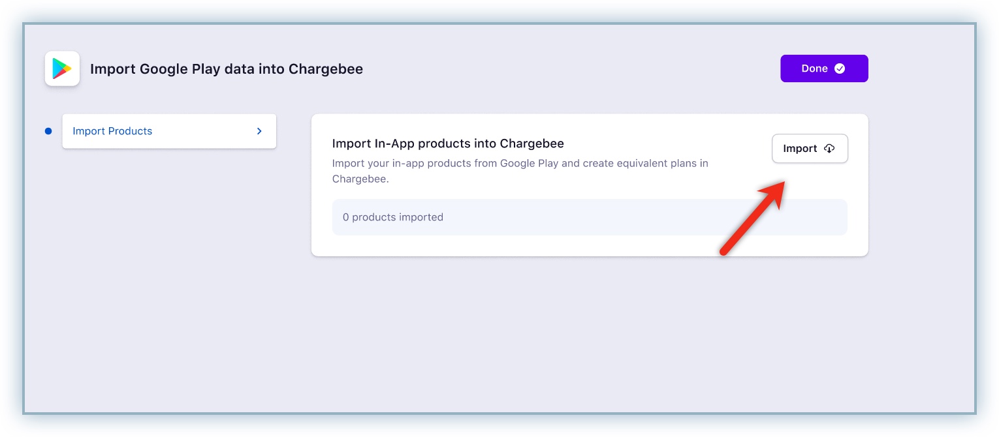The width and height of the screenshot is (999, 437).
Task: Select the Import Products sidebar step
Action: coord(169,131)
